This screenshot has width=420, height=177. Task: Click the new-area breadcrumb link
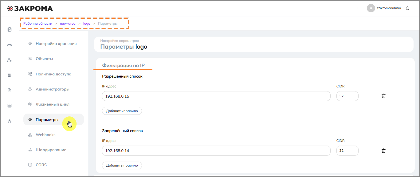tap(68, 23)
